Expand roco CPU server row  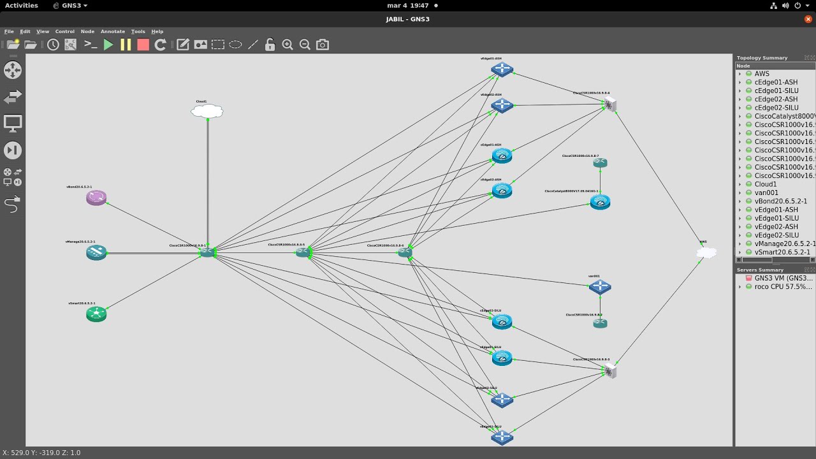[740, 287]
